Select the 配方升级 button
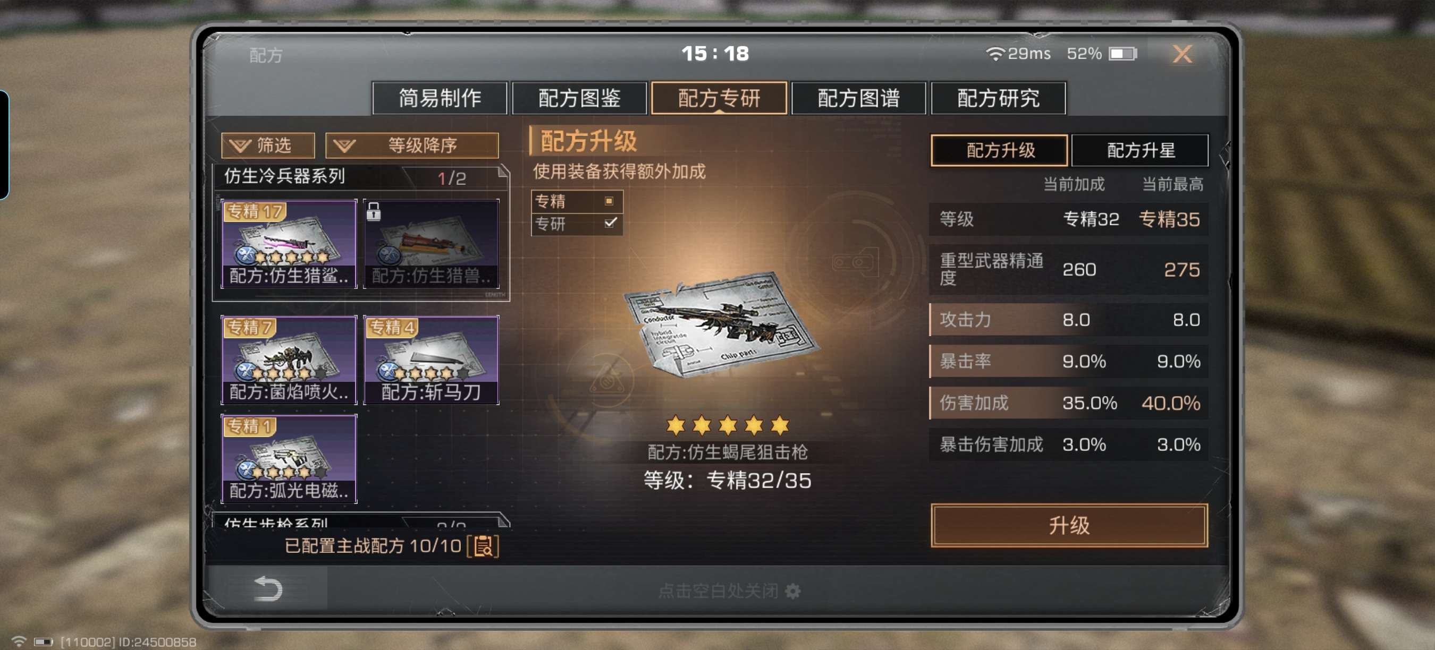1435x650 pixels. point(999,150)
